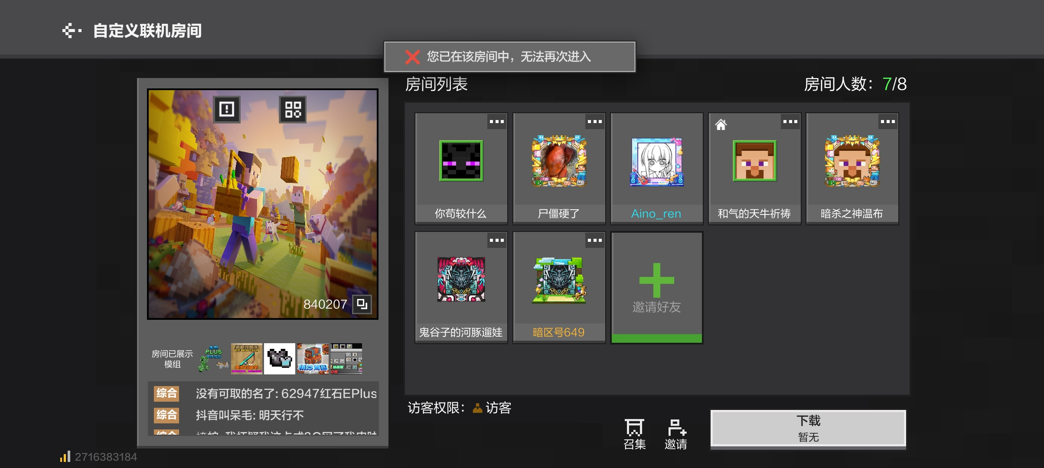Click the player name 暗杀之神温布

(x=852, y=214)
